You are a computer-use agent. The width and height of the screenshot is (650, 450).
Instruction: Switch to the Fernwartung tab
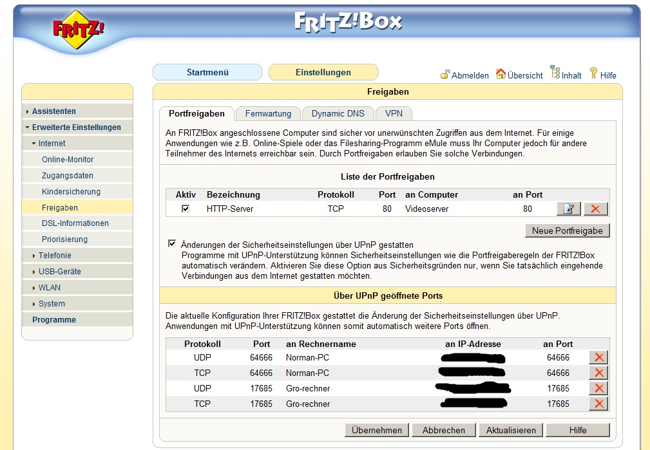(x=268, y=113)
